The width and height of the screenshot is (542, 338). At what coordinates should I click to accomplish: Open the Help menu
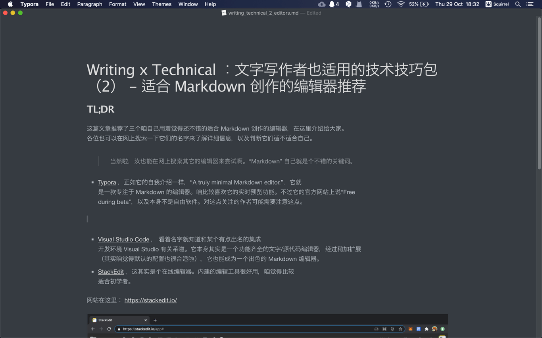click(210, 4)
